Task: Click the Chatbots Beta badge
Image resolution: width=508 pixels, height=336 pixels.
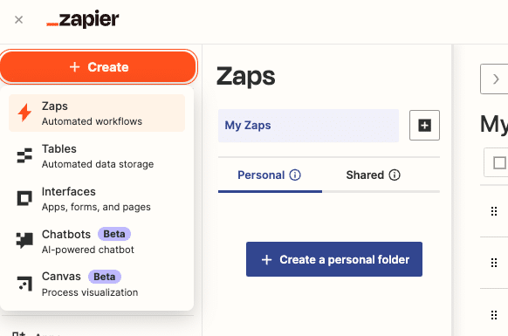Action: click(114, 234)
